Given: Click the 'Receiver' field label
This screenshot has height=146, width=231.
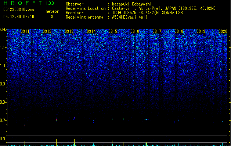Looking at the screenshot, I should click(75, 13).
